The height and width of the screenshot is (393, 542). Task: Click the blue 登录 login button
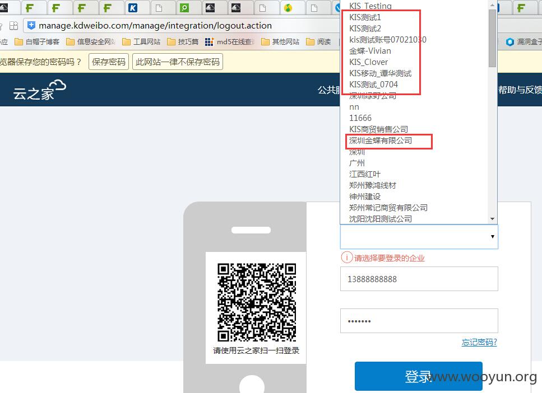(x=419, y=376)
